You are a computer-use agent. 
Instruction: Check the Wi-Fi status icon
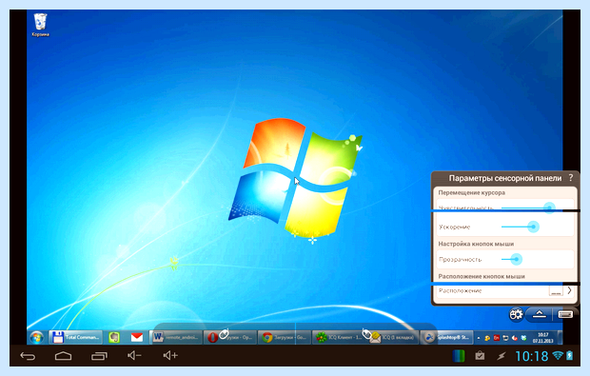558,355
